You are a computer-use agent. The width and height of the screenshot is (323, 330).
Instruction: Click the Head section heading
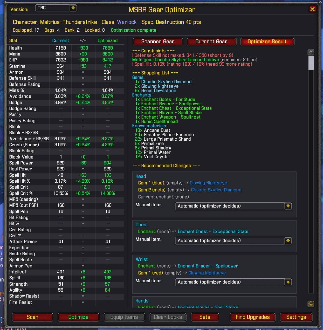141,176
